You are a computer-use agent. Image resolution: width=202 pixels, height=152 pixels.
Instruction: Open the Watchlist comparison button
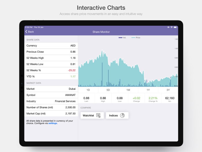point(92,116)
